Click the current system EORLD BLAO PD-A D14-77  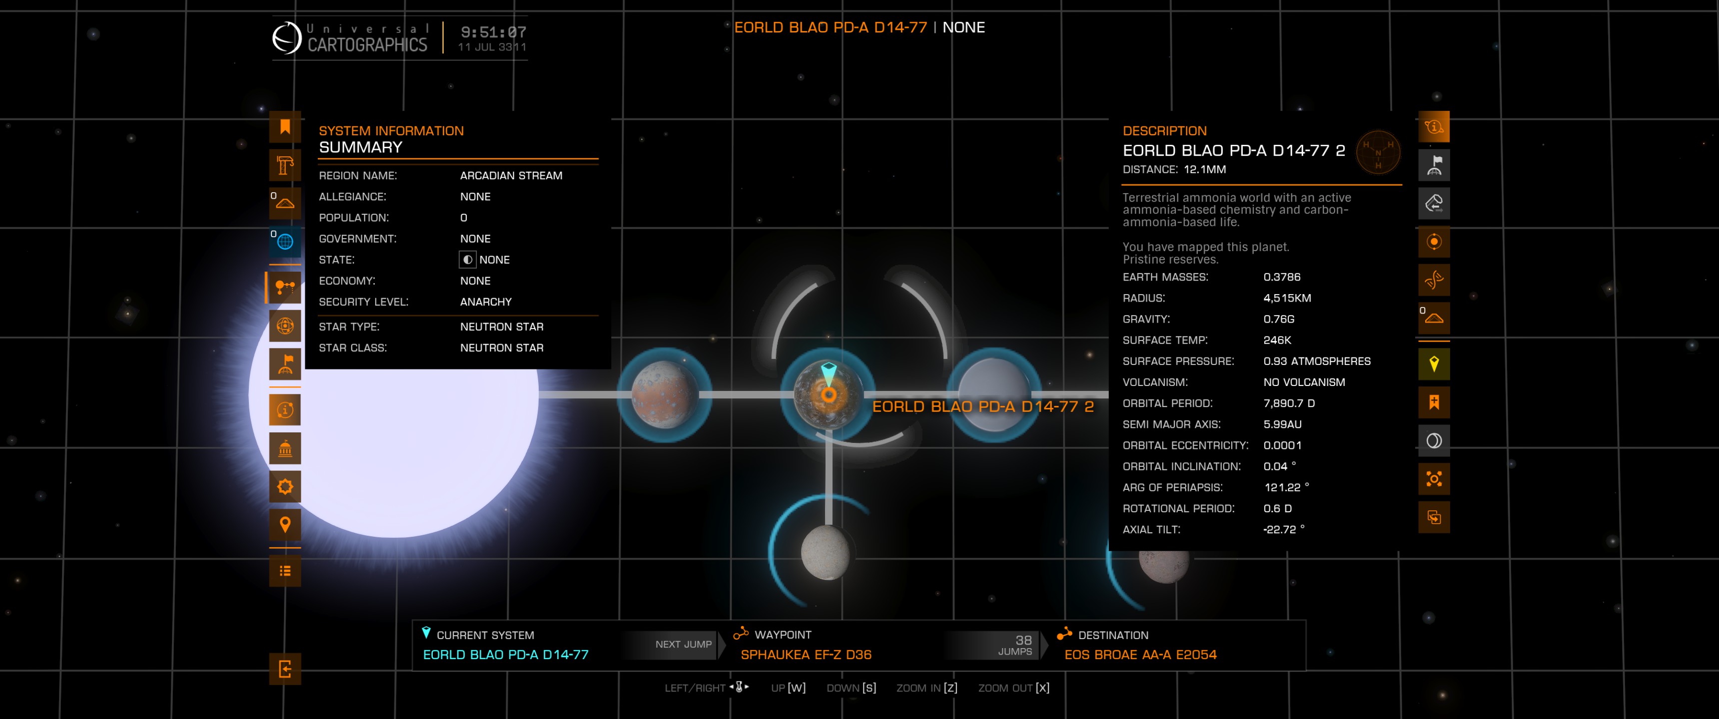[505, 654]
